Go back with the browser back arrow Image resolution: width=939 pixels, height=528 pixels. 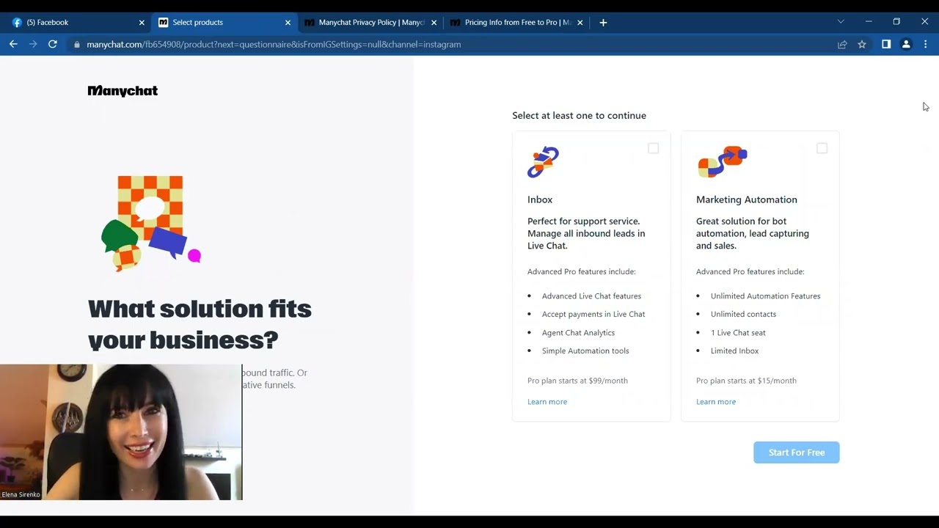(x=13, y=44)
